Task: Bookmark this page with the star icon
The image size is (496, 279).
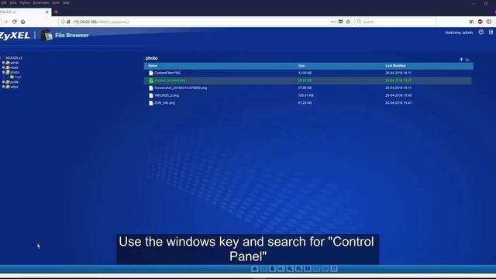Action: [x=348, y=22]
